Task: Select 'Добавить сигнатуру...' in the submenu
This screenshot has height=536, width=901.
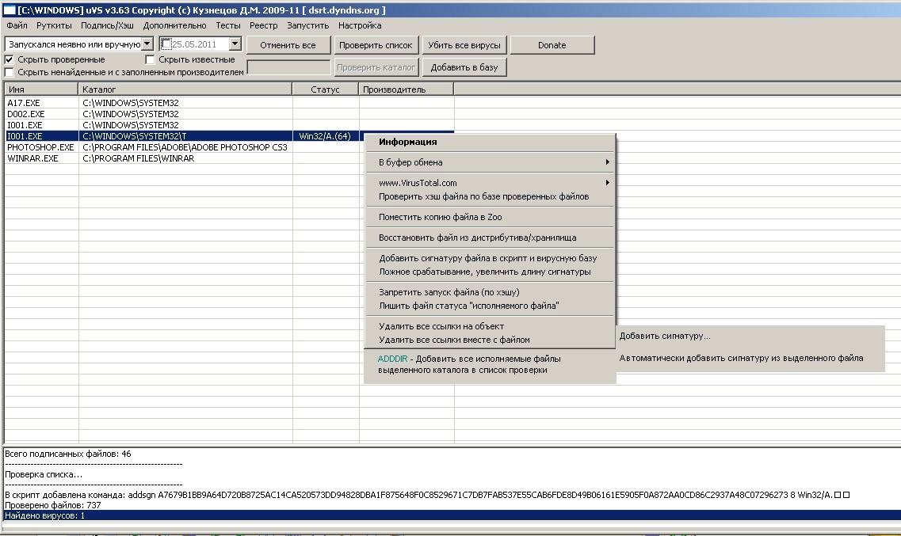Action: (665, 336)
